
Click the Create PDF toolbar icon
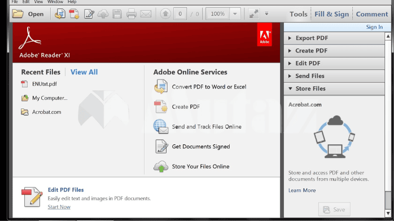pyautogui.click(x=75, y=14)
